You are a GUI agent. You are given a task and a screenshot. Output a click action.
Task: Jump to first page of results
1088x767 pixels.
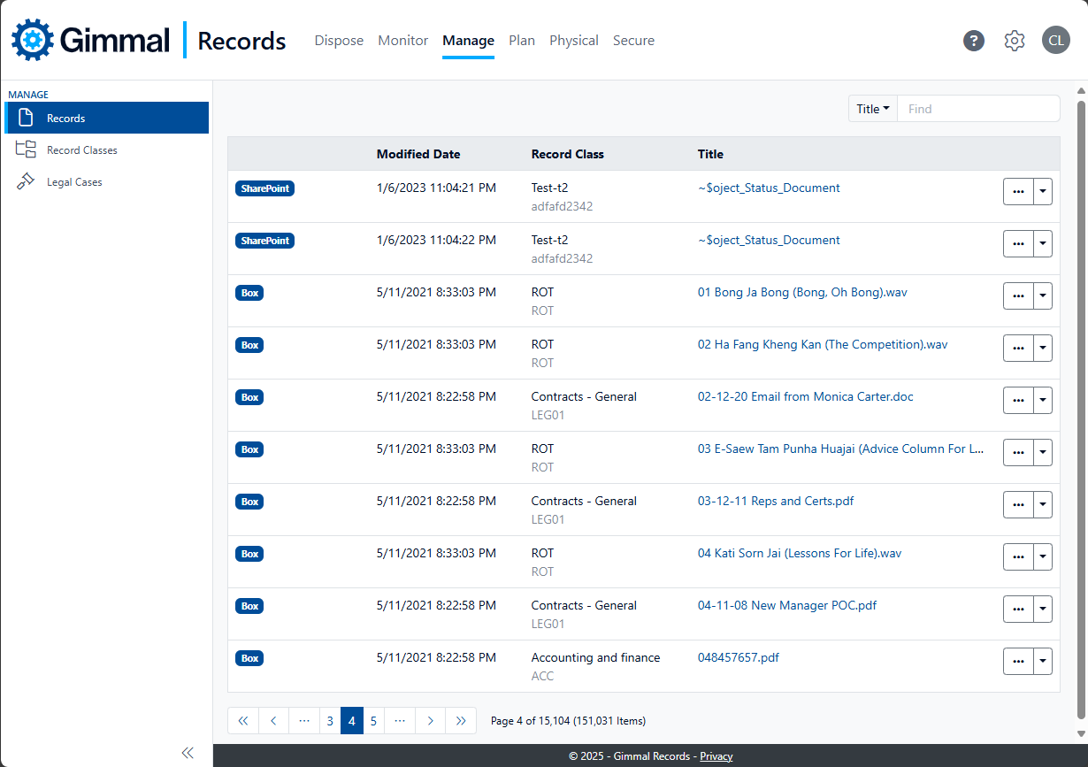point(243,721)
